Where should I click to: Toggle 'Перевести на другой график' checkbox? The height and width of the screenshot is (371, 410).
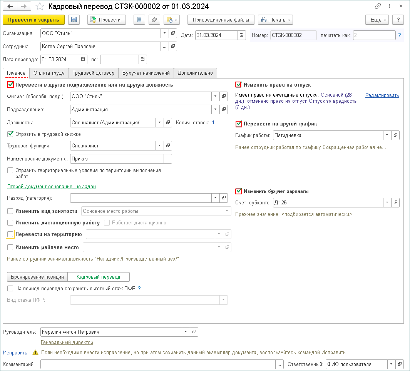(238, 124)
